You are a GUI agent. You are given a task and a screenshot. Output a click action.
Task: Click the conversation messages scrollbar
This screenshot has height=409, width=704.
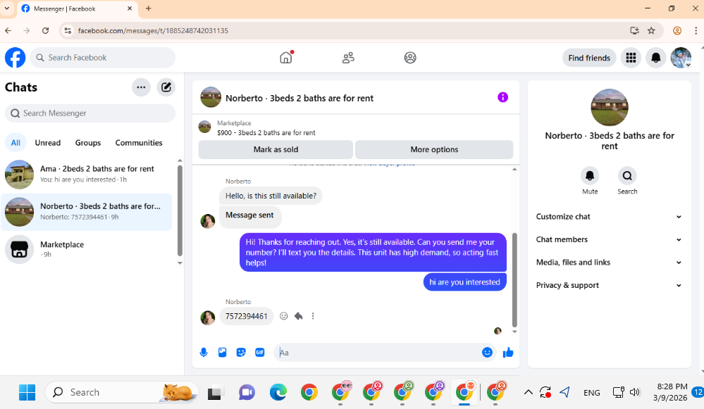tap(514, 280)
